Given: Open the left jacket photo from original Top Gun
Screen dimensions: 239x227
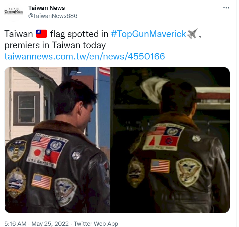Looking at the screenshot, I should pos(57,140).
